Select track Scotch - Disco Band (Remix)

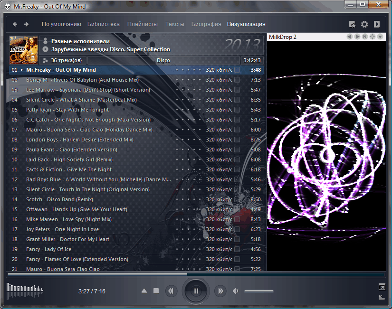(x=136, y=199)
